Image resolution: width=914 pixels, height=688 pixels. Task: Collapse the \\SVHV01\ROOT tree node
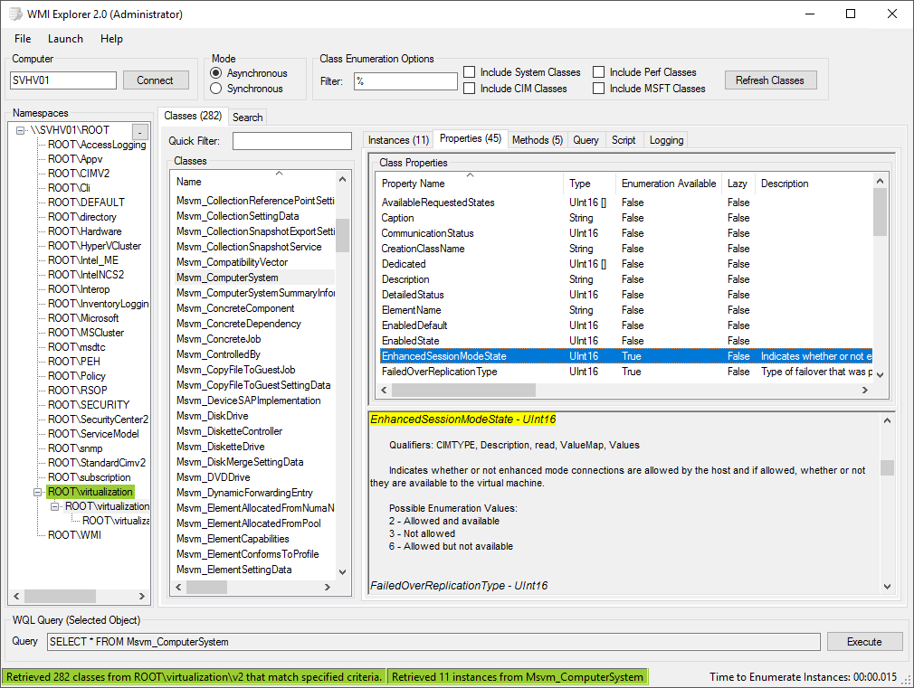[21, 130]
